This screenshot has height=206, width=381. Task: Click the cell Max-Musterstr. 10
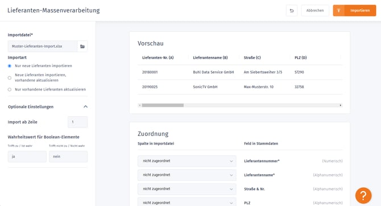(259, 87)
